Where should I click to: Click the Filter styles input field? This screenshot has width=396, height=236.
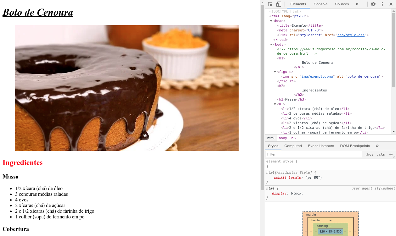click(314, 154)
